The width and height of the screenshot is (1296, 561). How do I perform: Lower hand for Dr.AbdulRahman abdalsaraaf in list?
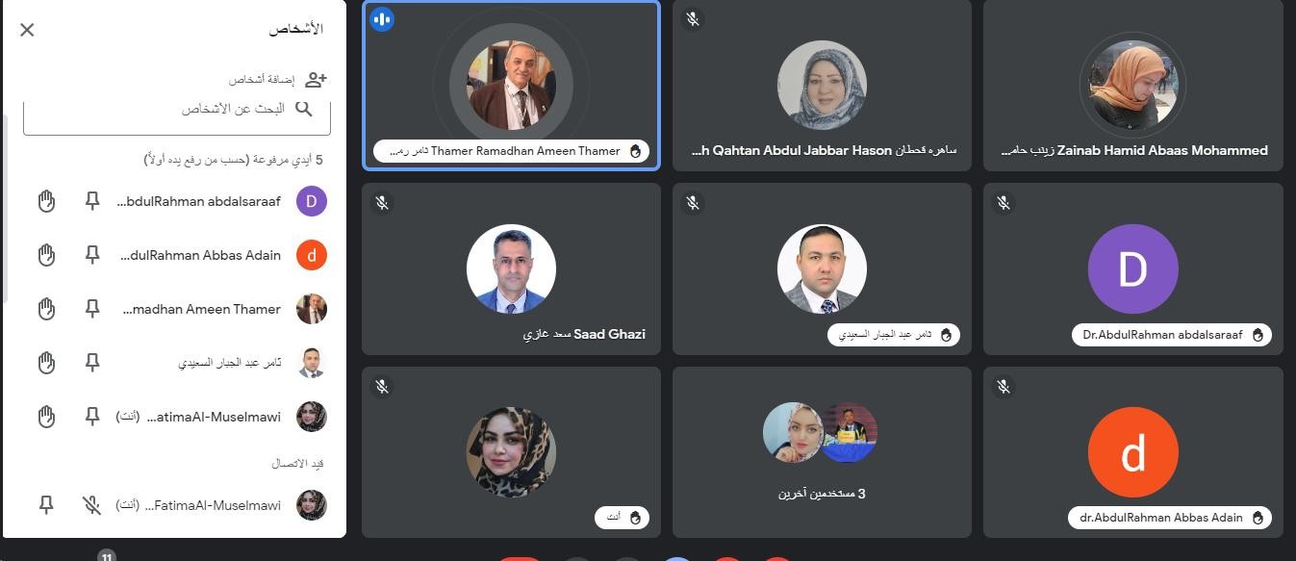pyautogui.click(x=46, y=201)
